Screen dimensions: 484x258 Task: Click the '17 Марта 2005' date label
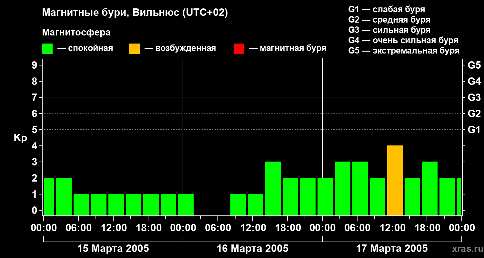tap(392, 249)
